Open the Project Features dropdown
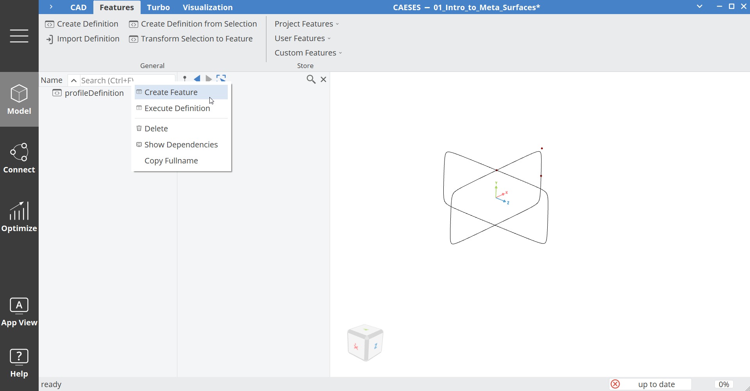The width and height of the screenshot is (750, 391). click(306, 24)
